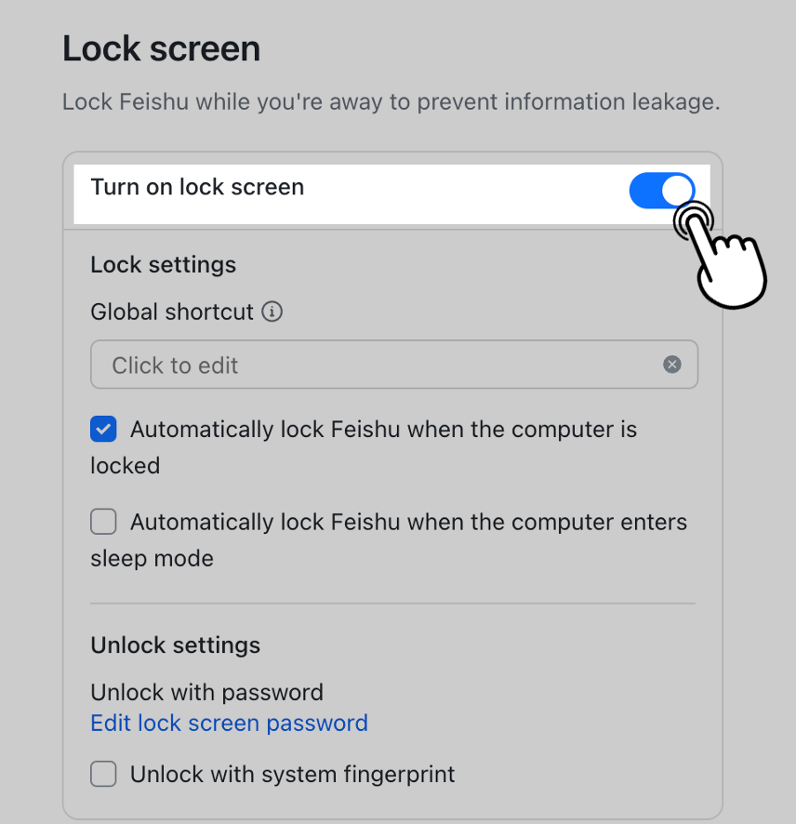Screen dimensions: 796x824
Task: Click the divider line above Unlock settings
Action: point(392,603)
